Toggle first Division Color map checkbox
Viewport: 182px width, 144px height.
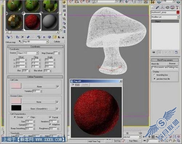pos(57,102)
